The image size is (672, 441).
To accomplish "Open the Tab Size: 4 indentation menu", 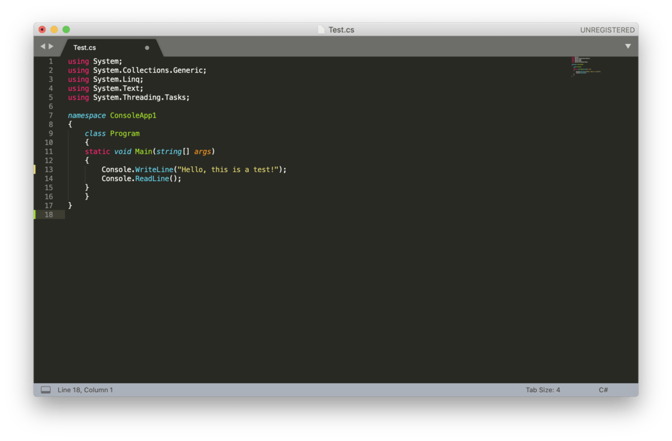I will pos(543,389).
